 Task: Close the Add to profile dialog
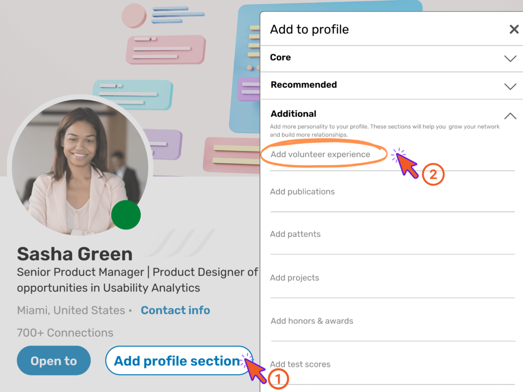[514, 29]
